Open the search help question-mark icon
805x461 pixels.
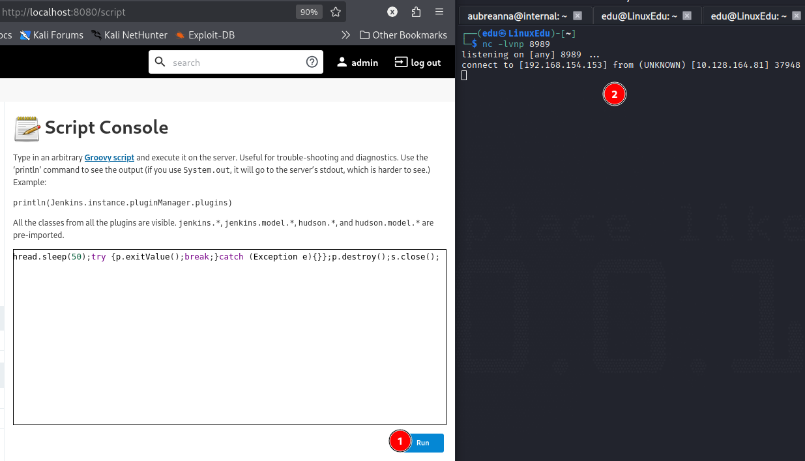312,63
